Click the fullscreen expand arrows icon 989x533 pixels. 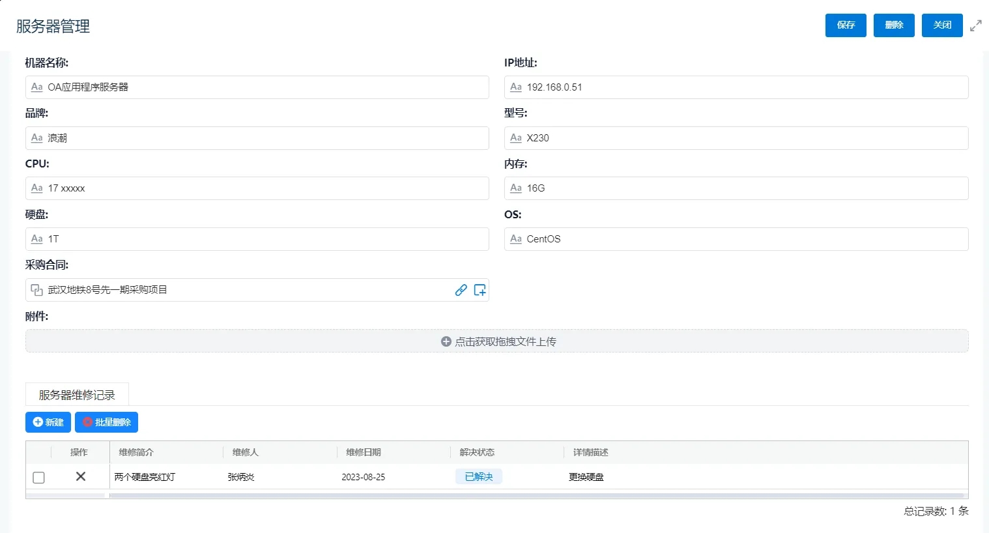(x=975, y=25)
